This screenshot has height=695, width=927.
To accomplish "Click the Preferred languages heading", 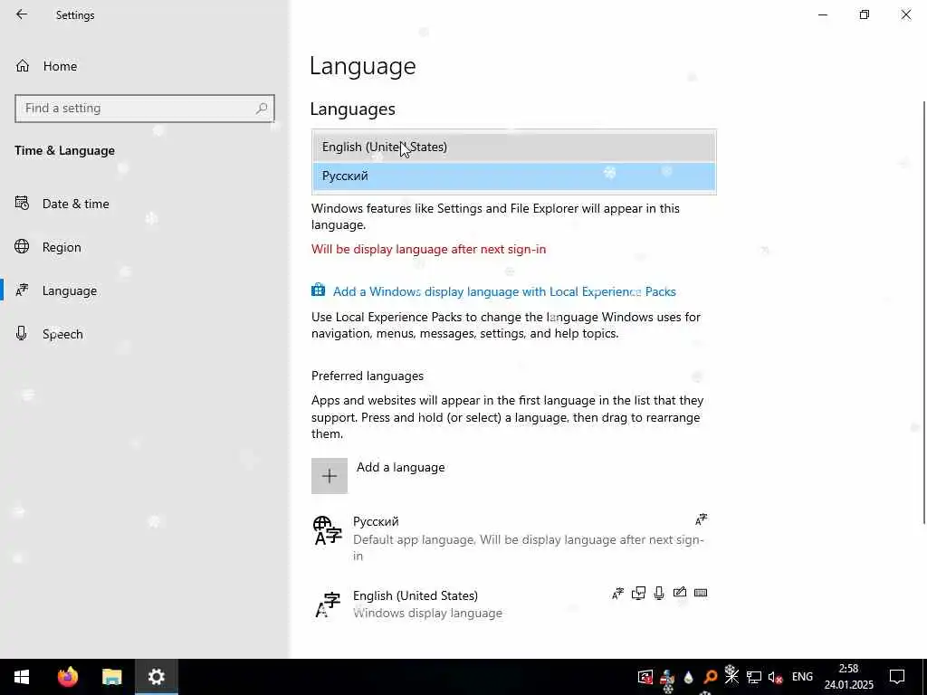I will [368, 376].
